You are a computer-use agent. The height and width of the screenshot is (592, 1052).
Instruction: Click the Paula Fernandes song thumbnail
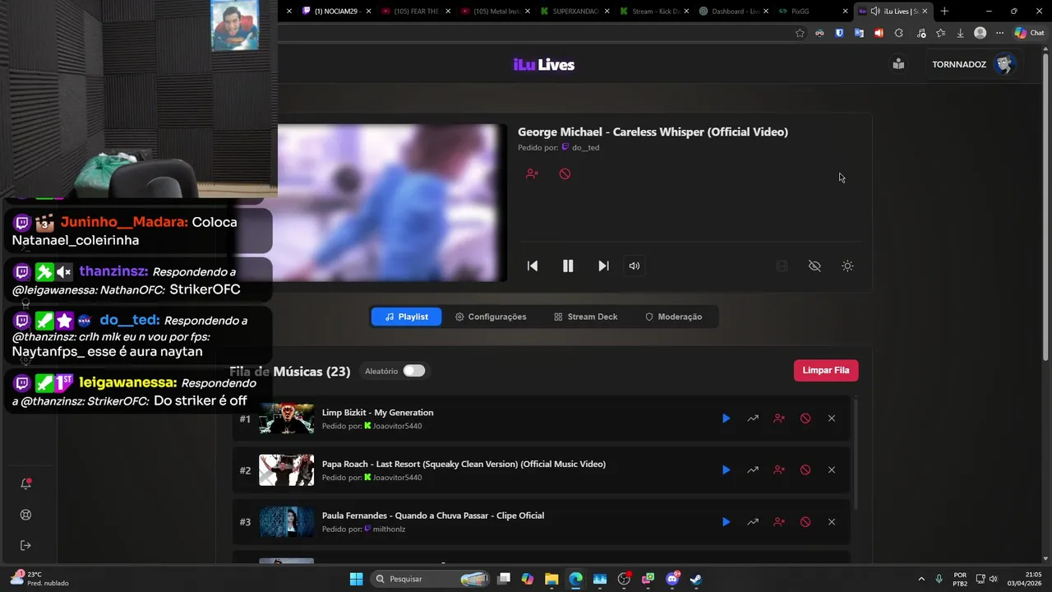click(x=287, y=522)
